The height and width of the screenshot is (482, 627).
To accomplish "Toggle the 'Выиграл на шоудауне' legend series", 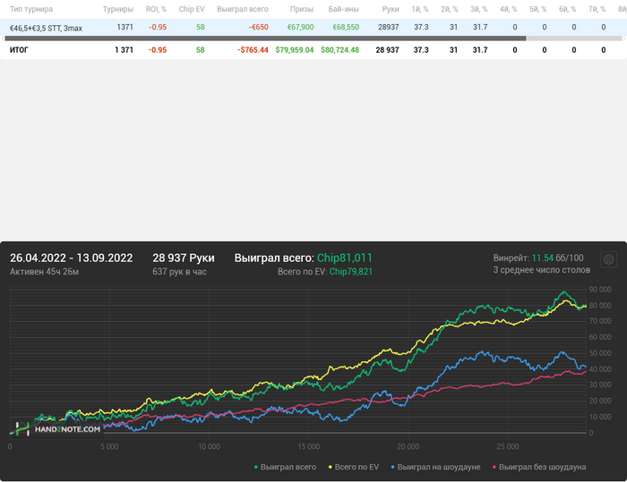I will [x=435, y=467].
